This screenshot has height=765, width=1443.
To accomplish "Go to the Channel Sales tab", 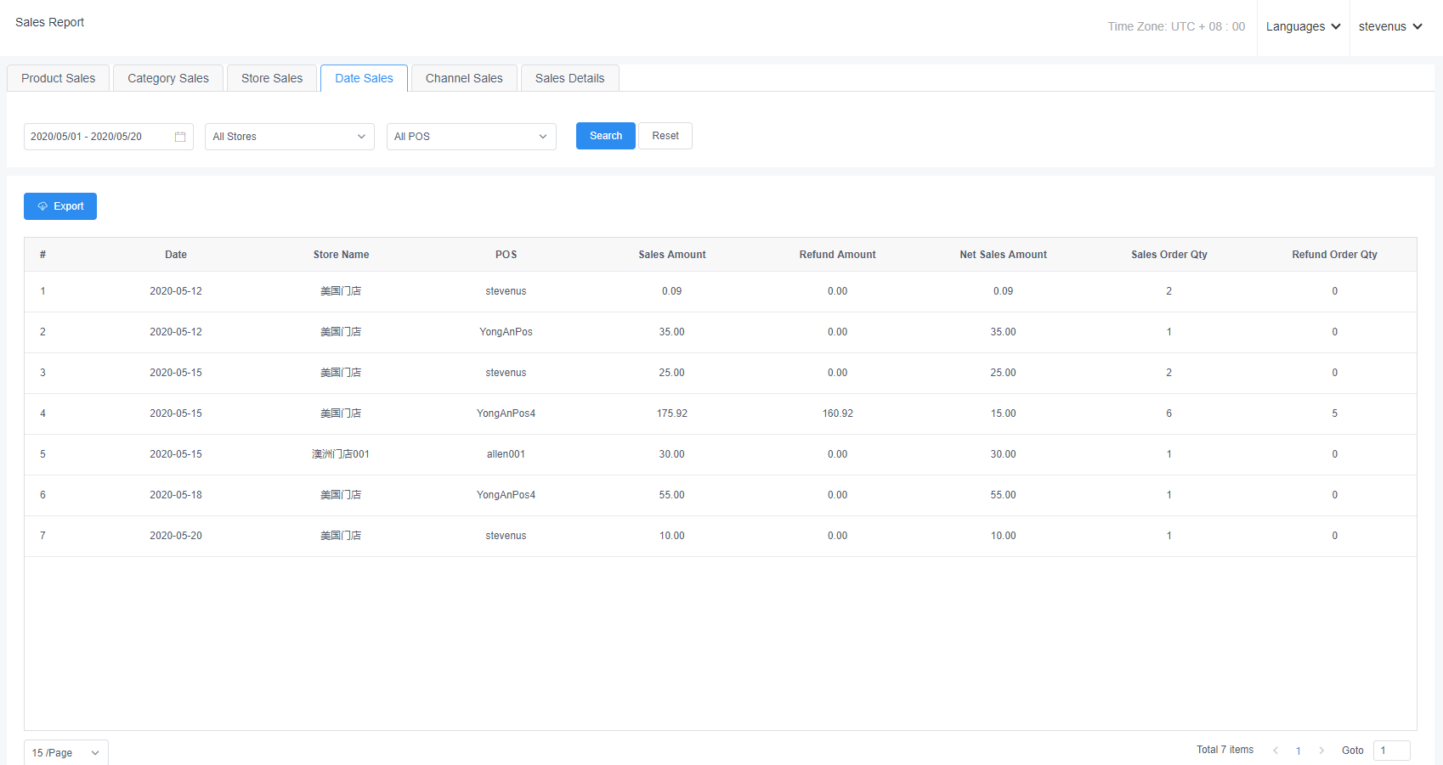I will 464,78.
